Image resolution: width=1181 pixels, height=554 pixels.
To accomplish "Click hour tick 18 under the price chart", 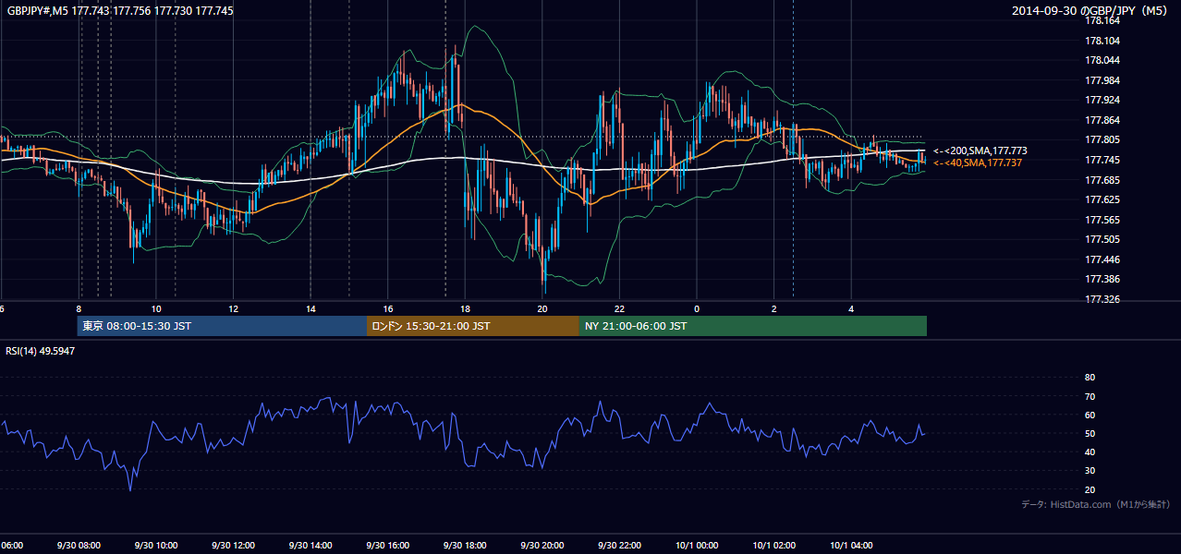I will [x=465, y=308].
